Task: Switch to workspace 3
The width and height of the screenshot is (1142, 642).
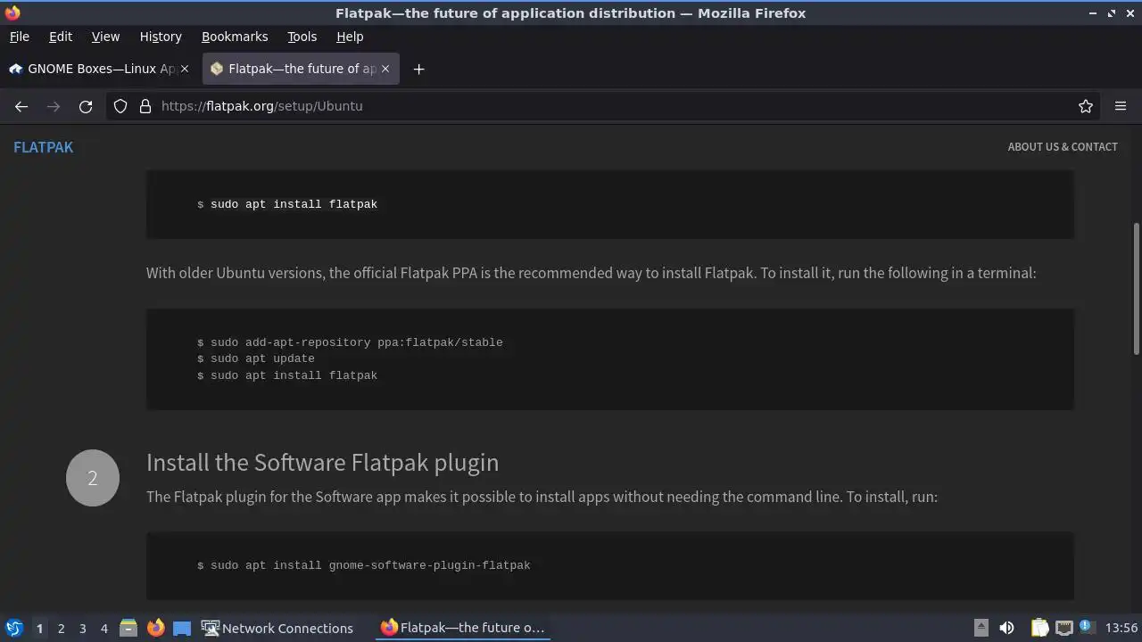Action: 82,629
